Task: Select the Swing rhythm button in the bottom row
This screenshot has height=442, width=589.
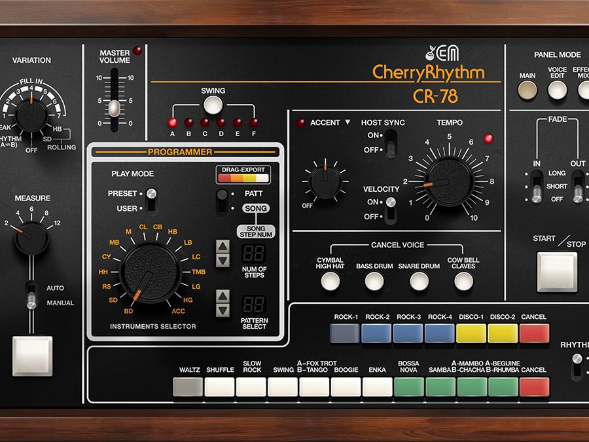Action: [x=283, y=387]
